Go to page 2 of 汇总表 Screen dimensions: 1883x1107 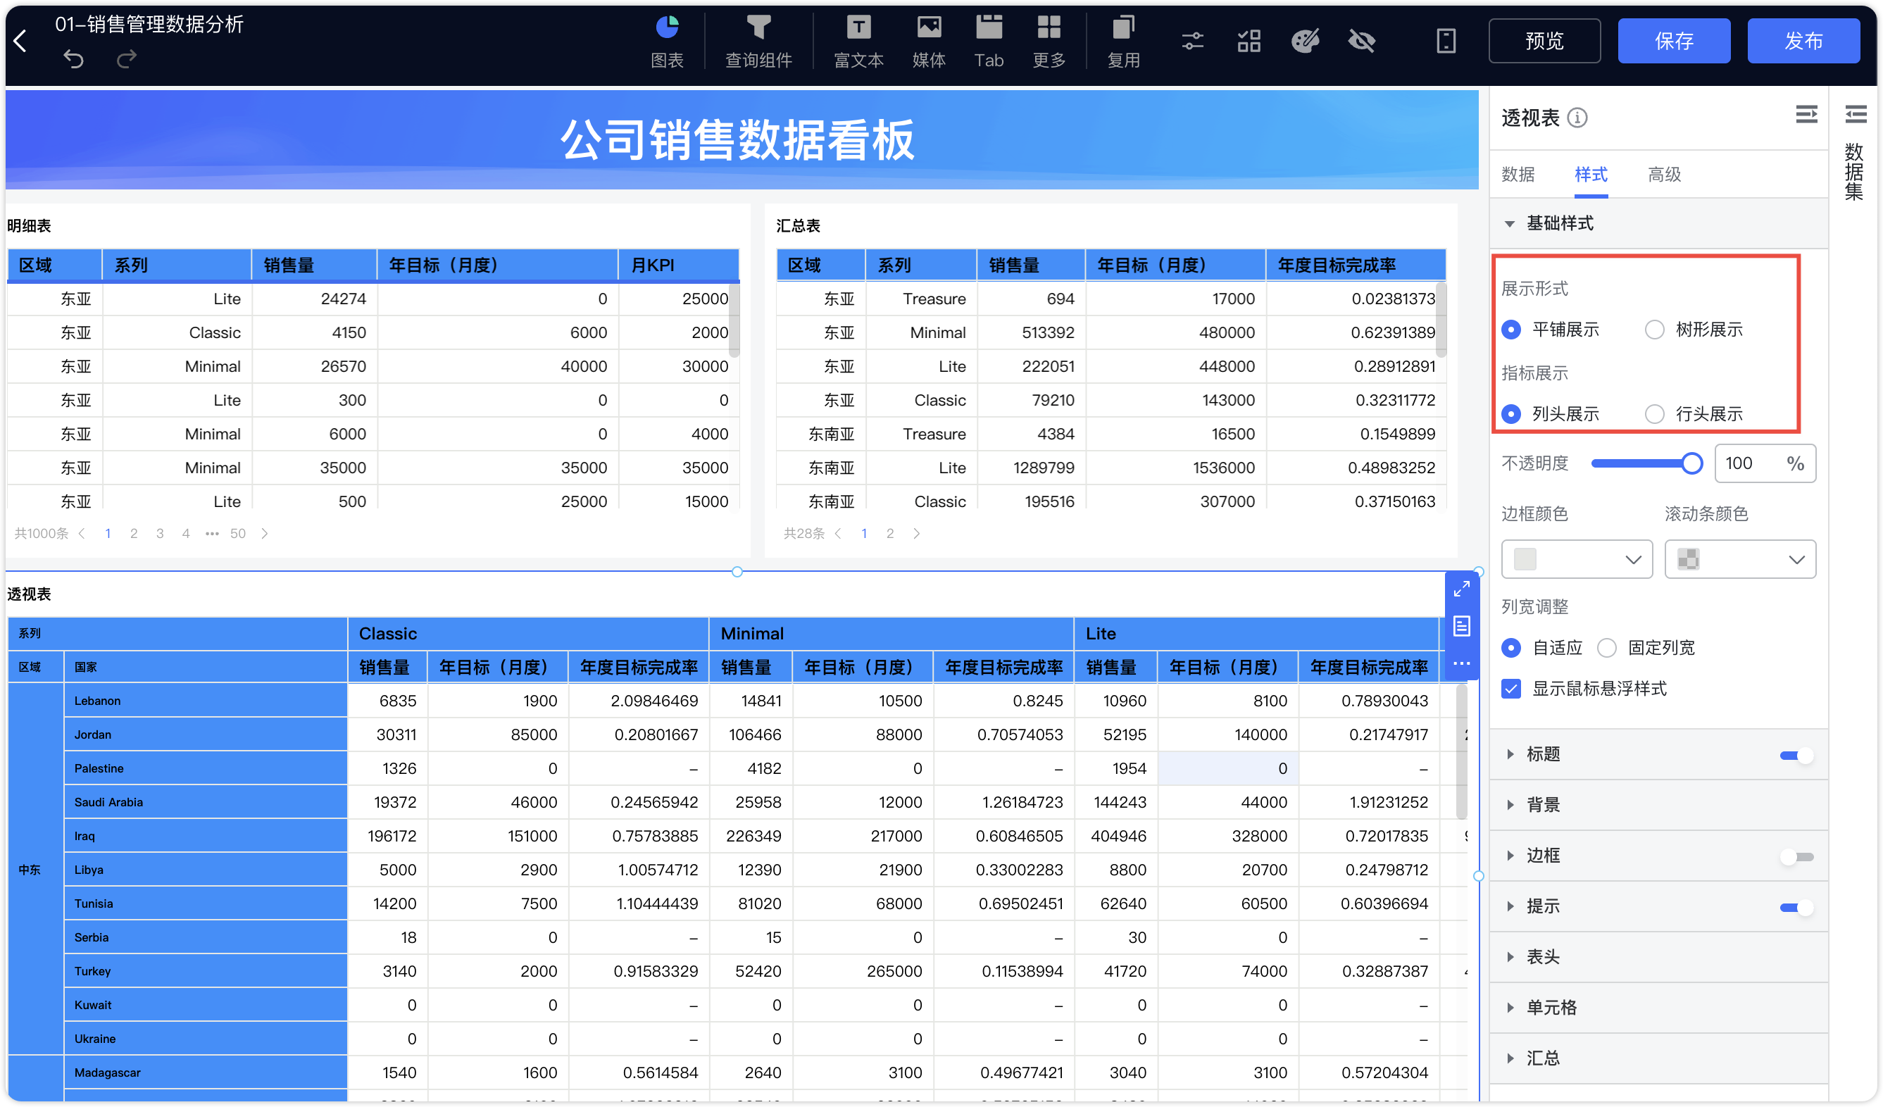890,533
